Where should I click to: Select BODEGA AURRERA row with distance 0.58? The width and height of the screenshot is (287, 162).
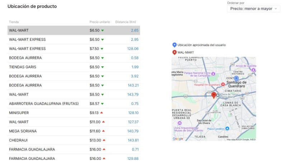tap(74, 58)
